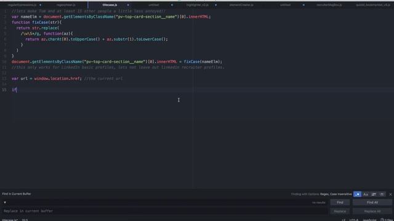Focus the 'Replace in current buffer' field

pos(165,211)
